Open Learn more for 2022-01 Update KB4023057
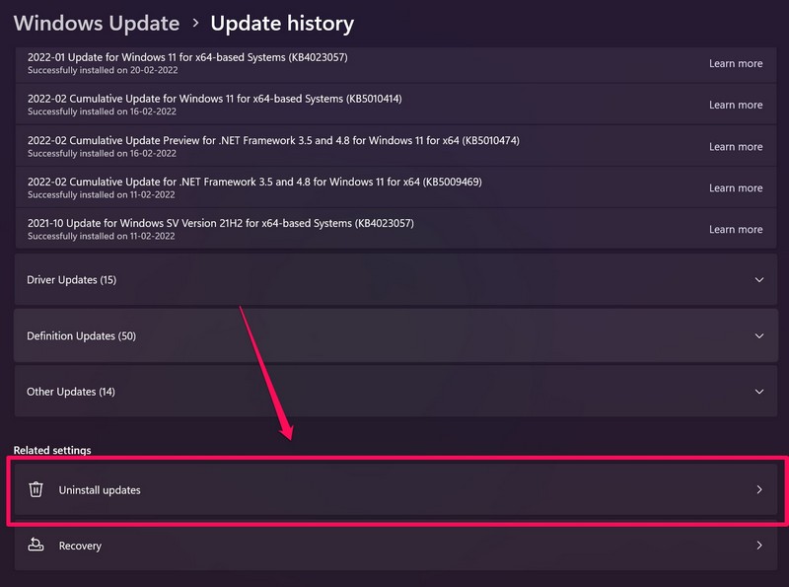789x587 pixels. pos(735,63)
